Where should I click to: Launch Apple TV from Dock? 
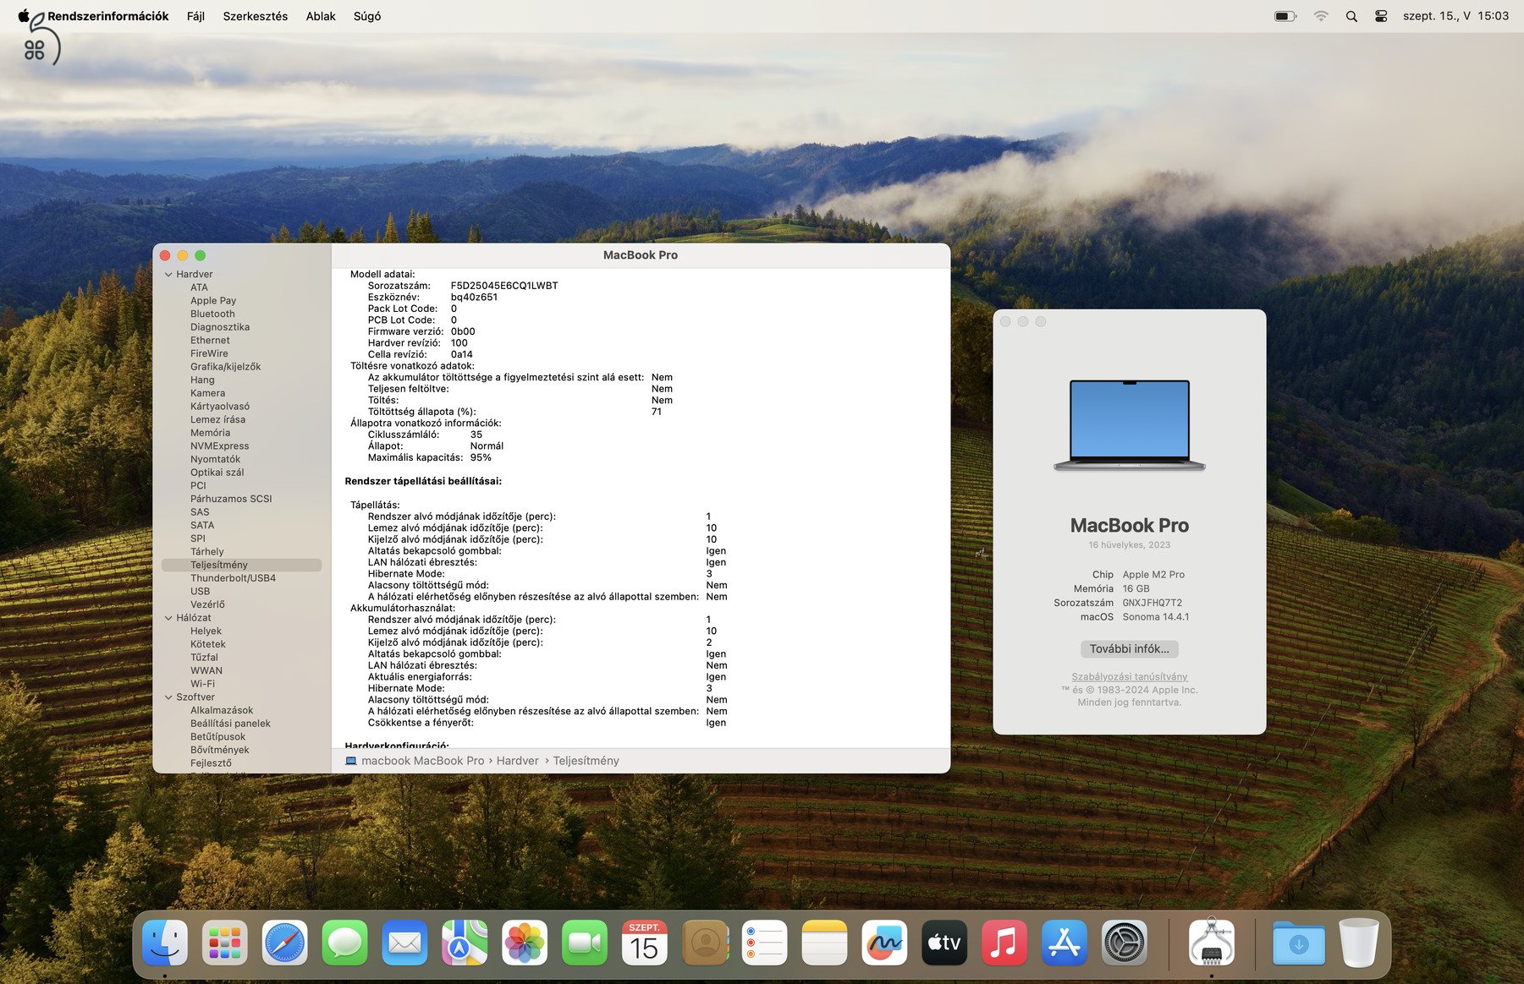pos(944,943)
